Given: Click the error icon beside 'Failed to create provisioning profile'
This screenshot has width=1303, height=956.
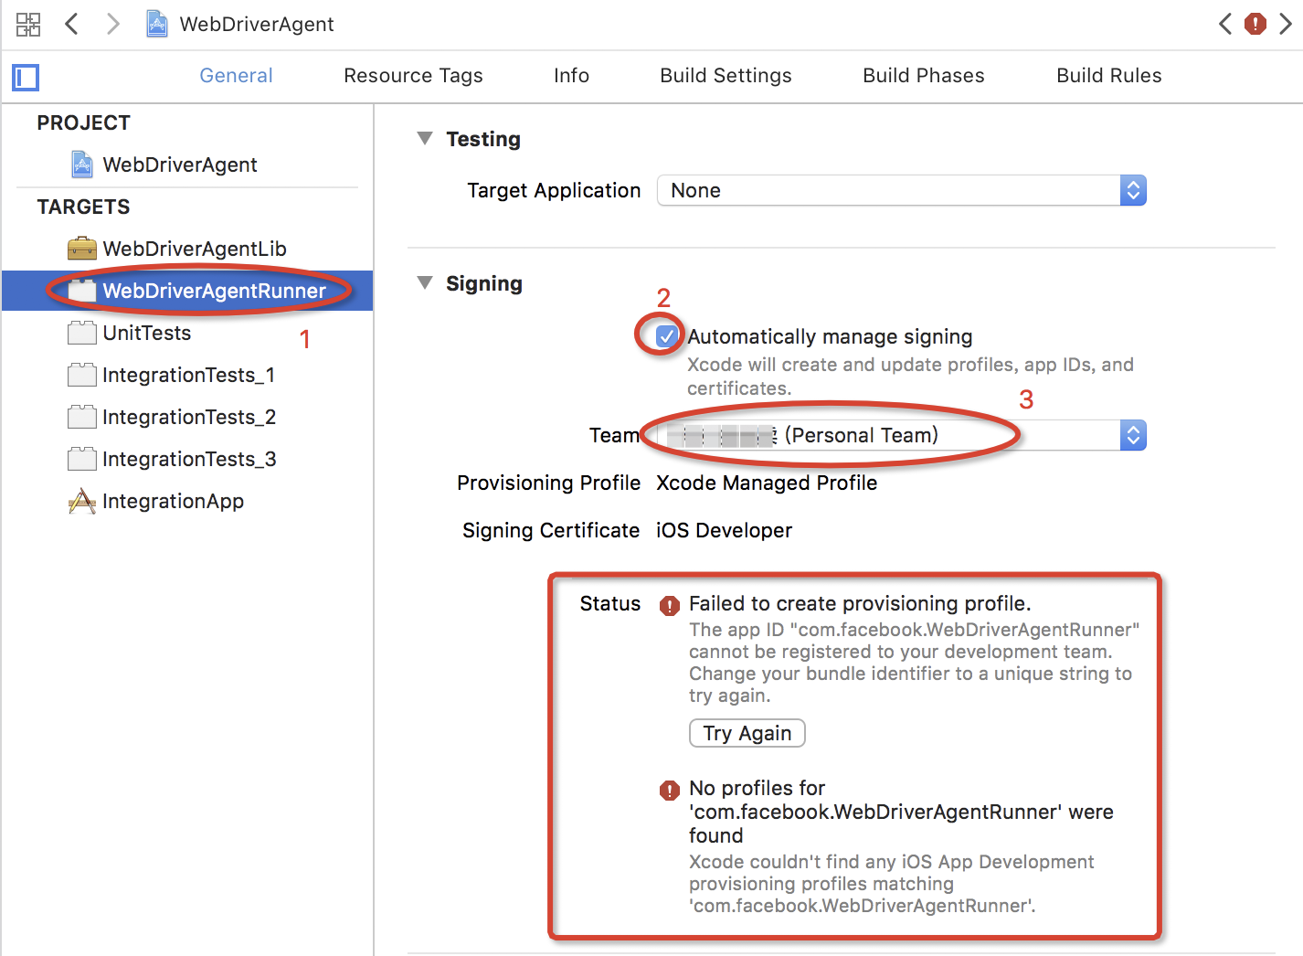Looking at the screenshot, I should coord(670,605).
